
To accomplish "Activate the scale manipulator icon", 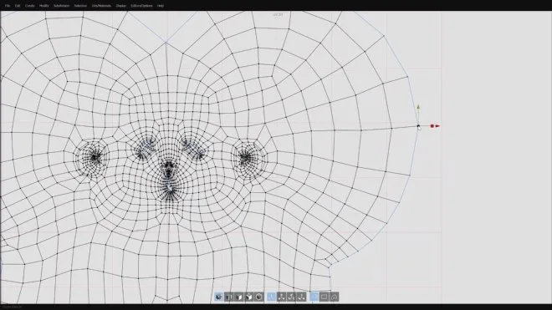I will coord(301,297).
